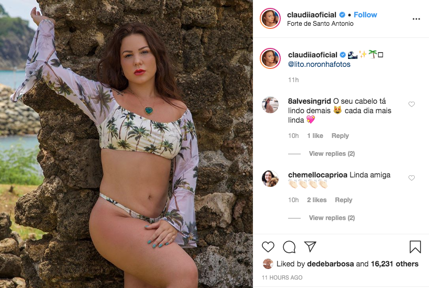Show likes on chemellocaprioa's comment

click(x=316, y=200)
